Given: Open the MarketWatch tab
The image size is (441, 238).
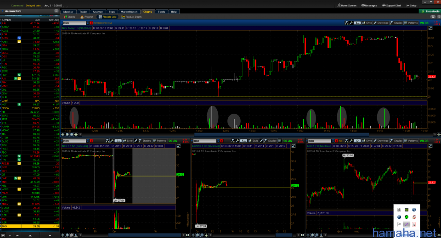Looking at the screenshot, I should point(129,12).
